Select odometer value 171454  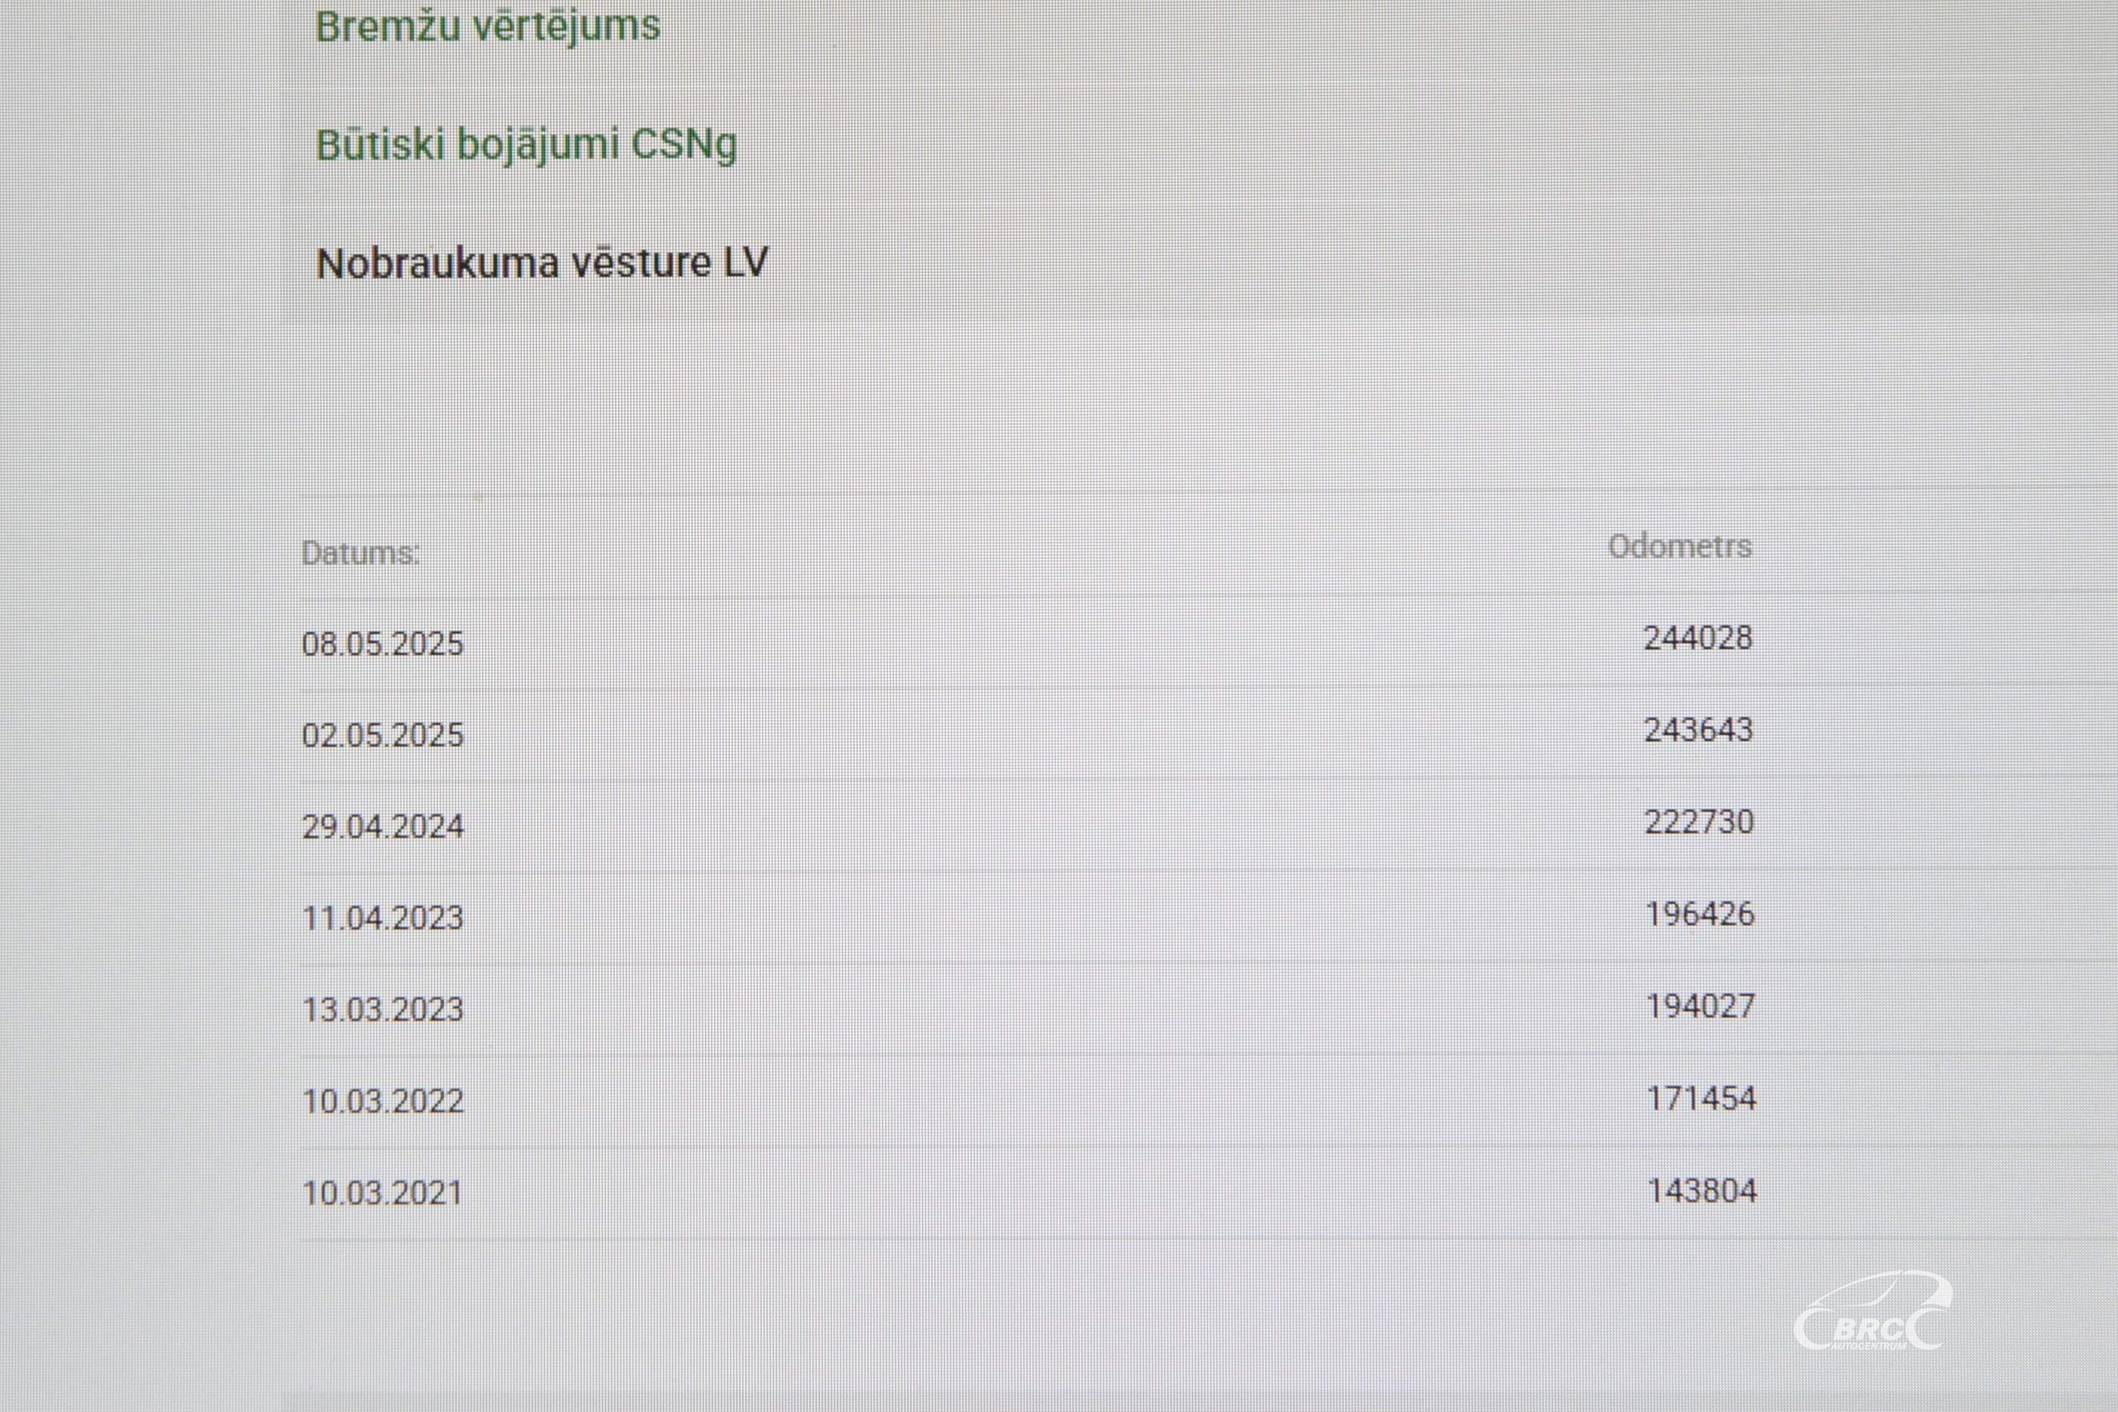pyautogui.click(x=1701, y=1099)
